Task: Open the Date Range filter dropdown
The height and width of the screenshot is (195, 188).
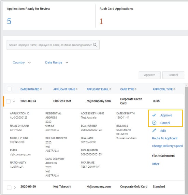Action: coord(57,62)
